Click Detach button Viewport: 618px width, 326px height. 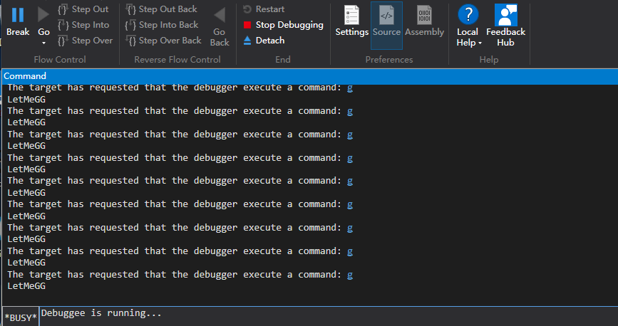pos(264,41)
